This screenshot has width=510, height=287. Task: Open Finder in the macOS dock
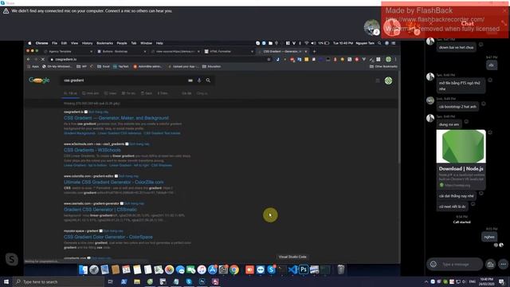click(x=83, y=269)
